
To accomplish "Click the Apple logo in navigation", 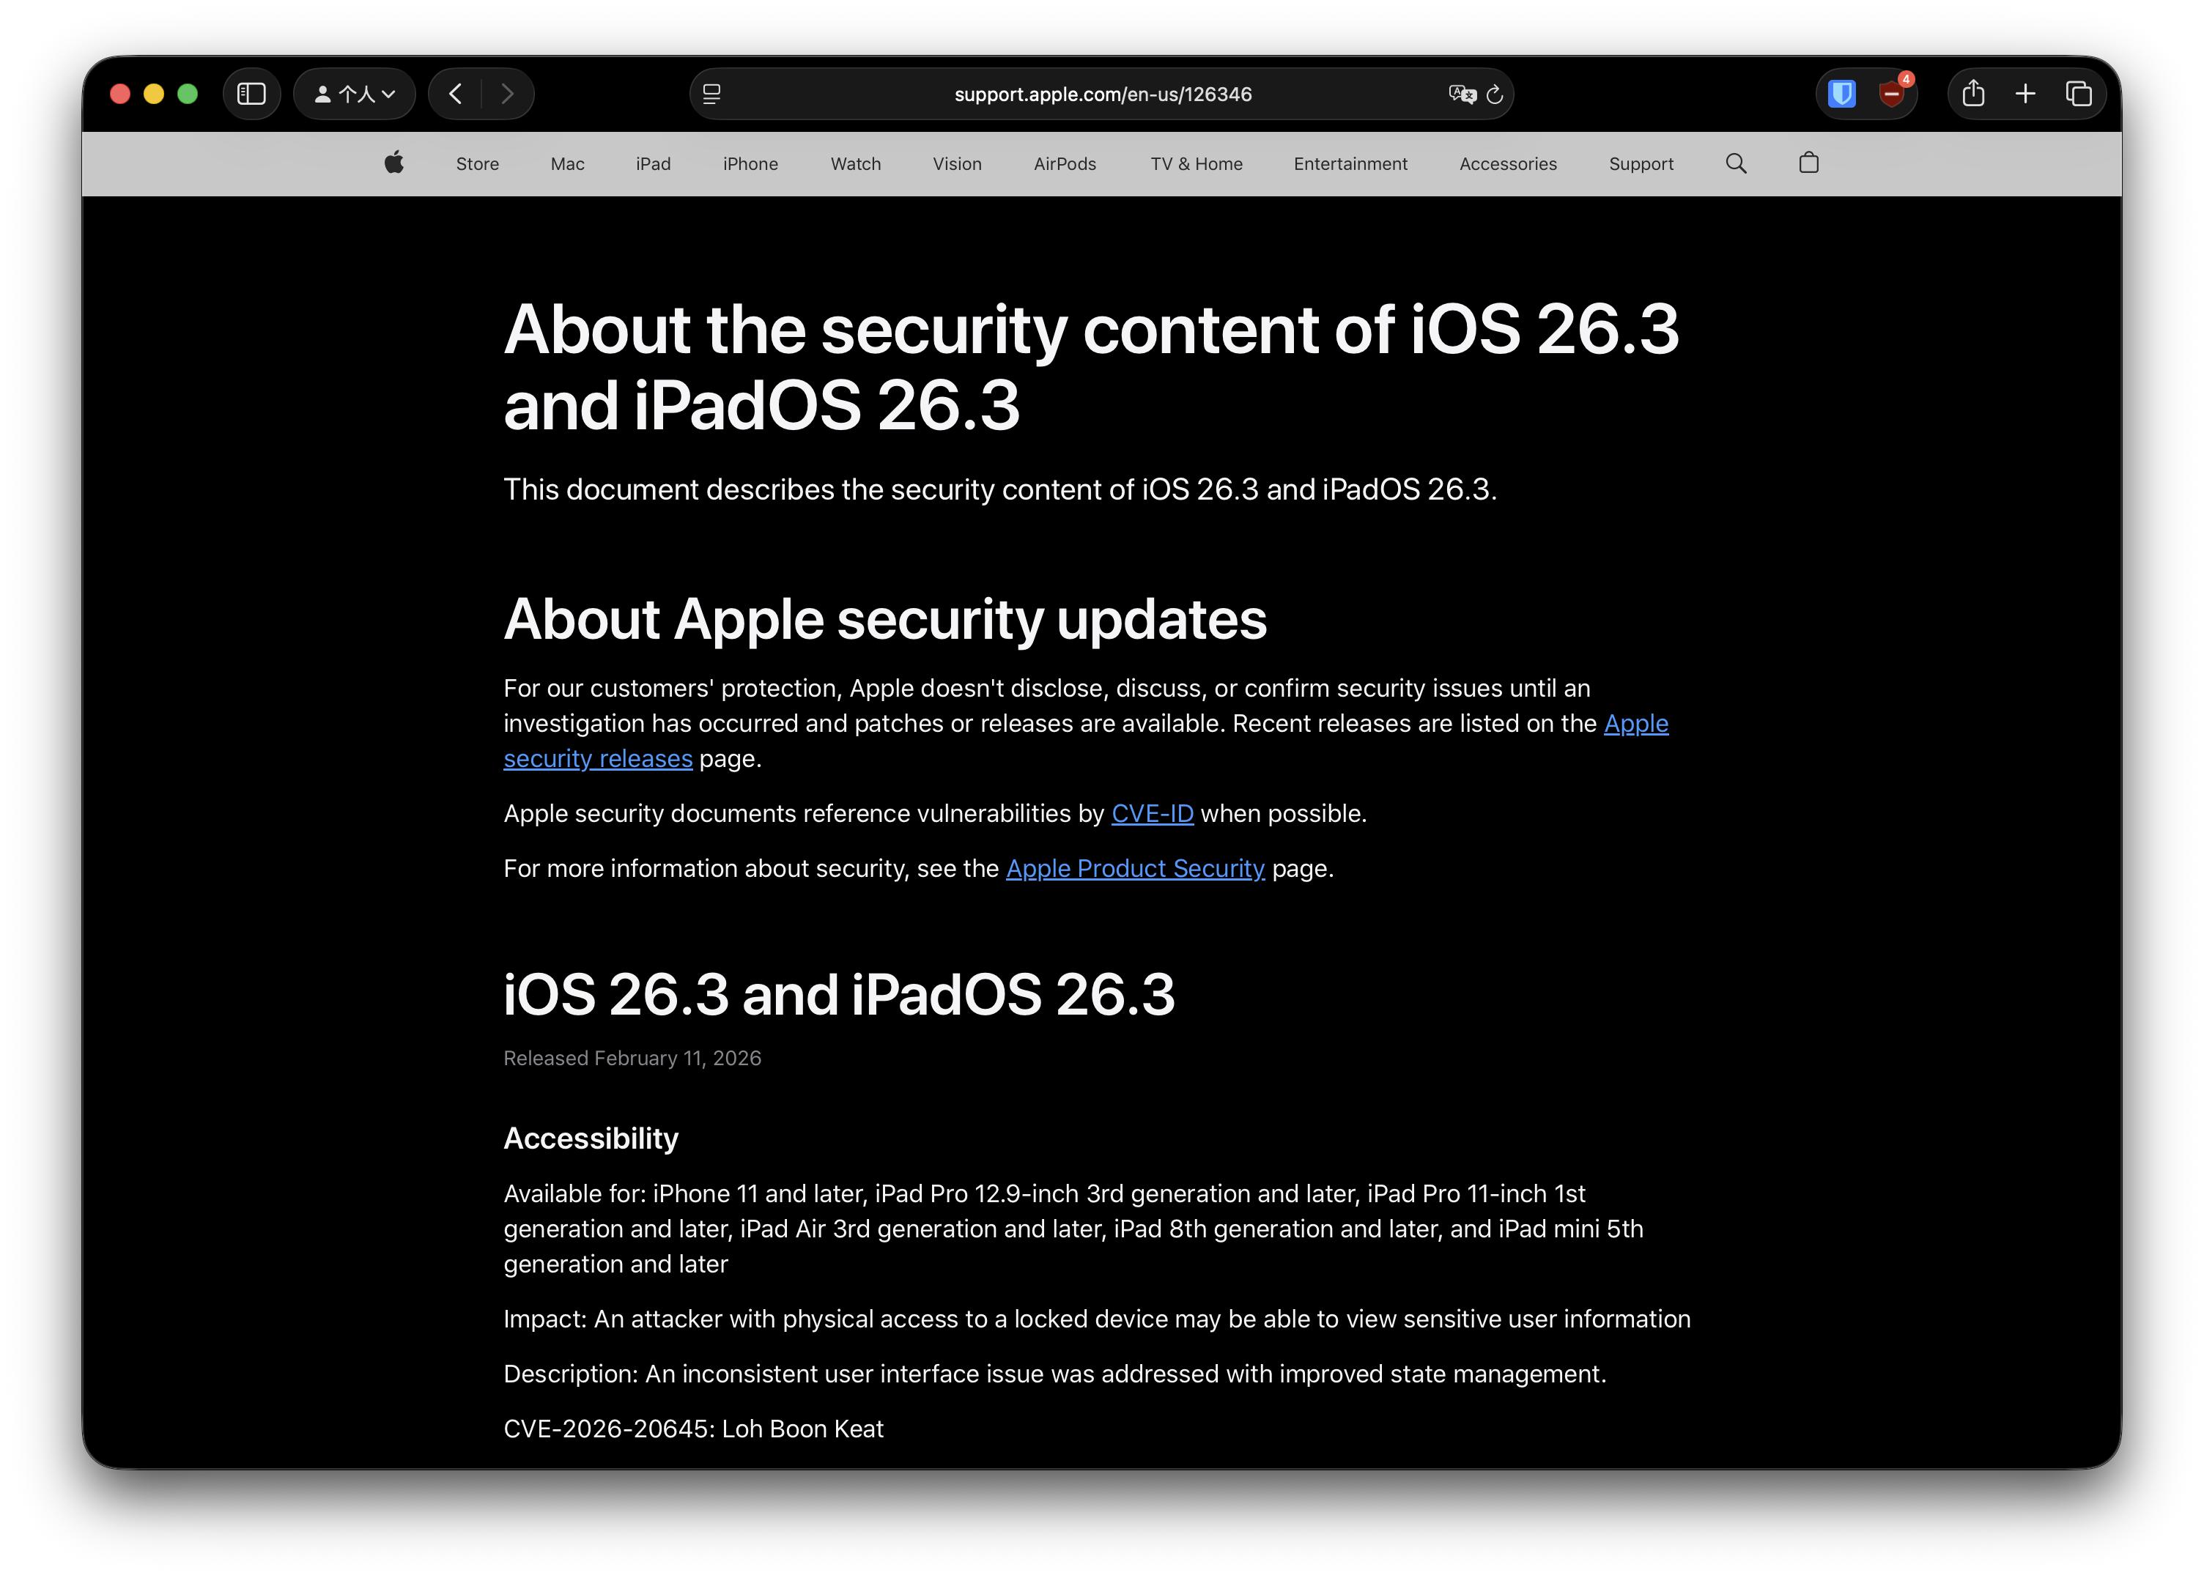I will pos(393,163).
